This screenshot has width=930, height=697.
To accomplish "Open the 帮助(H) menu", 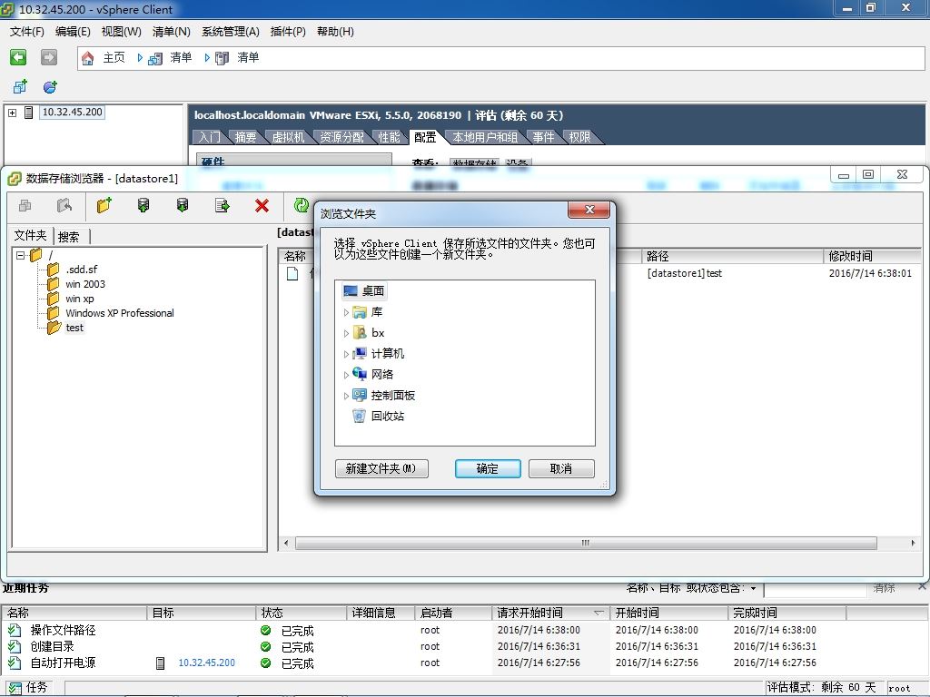I will click(335, 32).
